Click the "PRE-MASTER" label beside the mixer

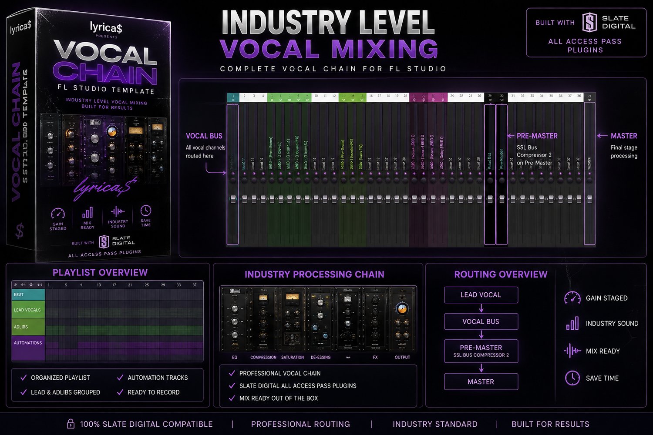(537, 136)
